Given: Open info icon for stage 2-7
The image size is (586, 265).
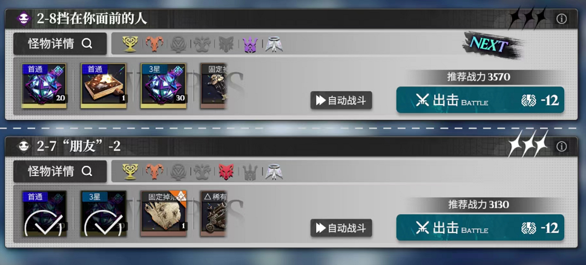Looking at the screenshot, I should [x=561, y=146].
